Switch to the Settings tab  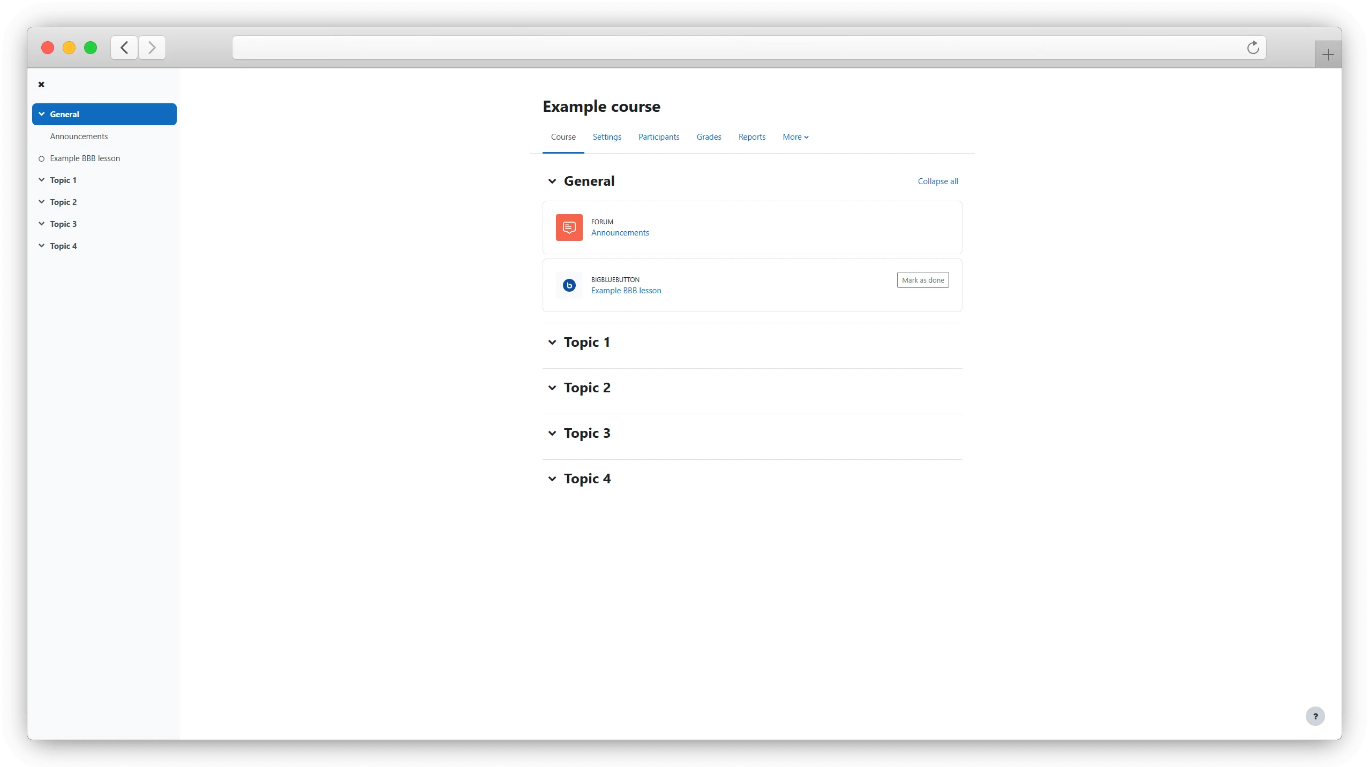(606, 137)
